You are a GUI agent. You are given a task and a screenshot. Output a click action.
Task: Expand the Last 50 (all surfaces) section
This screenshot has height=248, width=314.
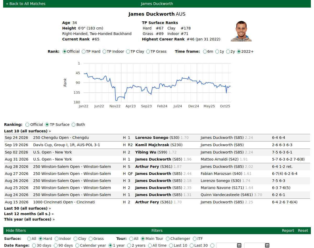point(27,208)
